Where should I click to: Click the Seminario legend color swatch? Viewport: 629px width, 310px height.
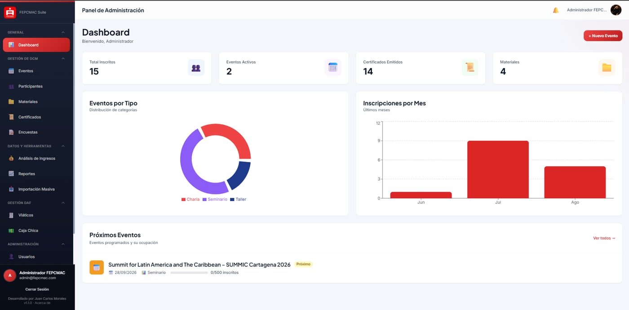(x=204, y=199)
